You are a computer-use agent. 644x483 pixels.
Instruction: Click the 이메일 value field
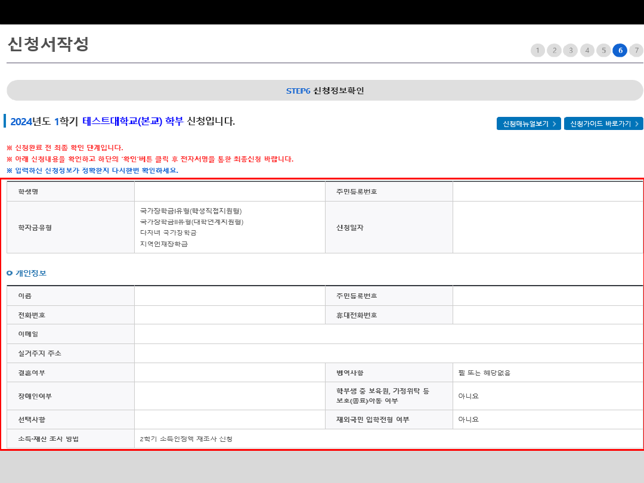pos(388,334)
